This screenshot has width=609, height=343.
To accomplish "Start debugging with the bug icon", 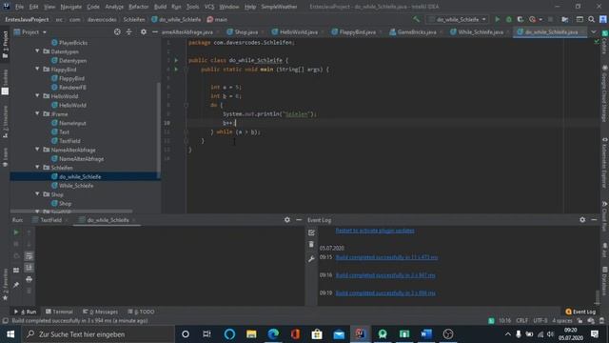I will click(509, 19).
